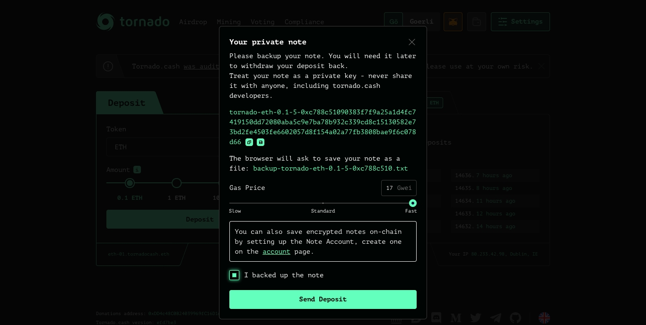
Task: Open the Goerli network selector
Action: (x=412, y=22)
